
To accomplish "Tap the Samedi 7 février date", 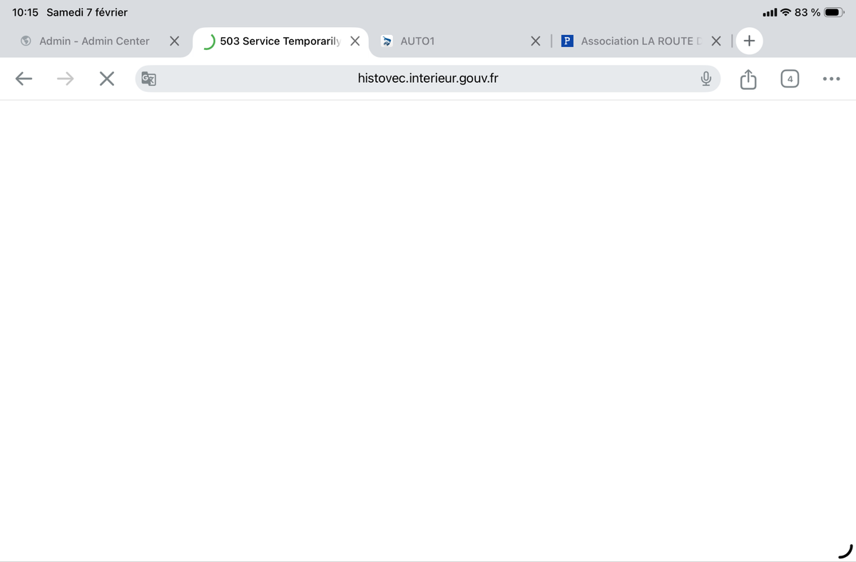I will [87, 12].
